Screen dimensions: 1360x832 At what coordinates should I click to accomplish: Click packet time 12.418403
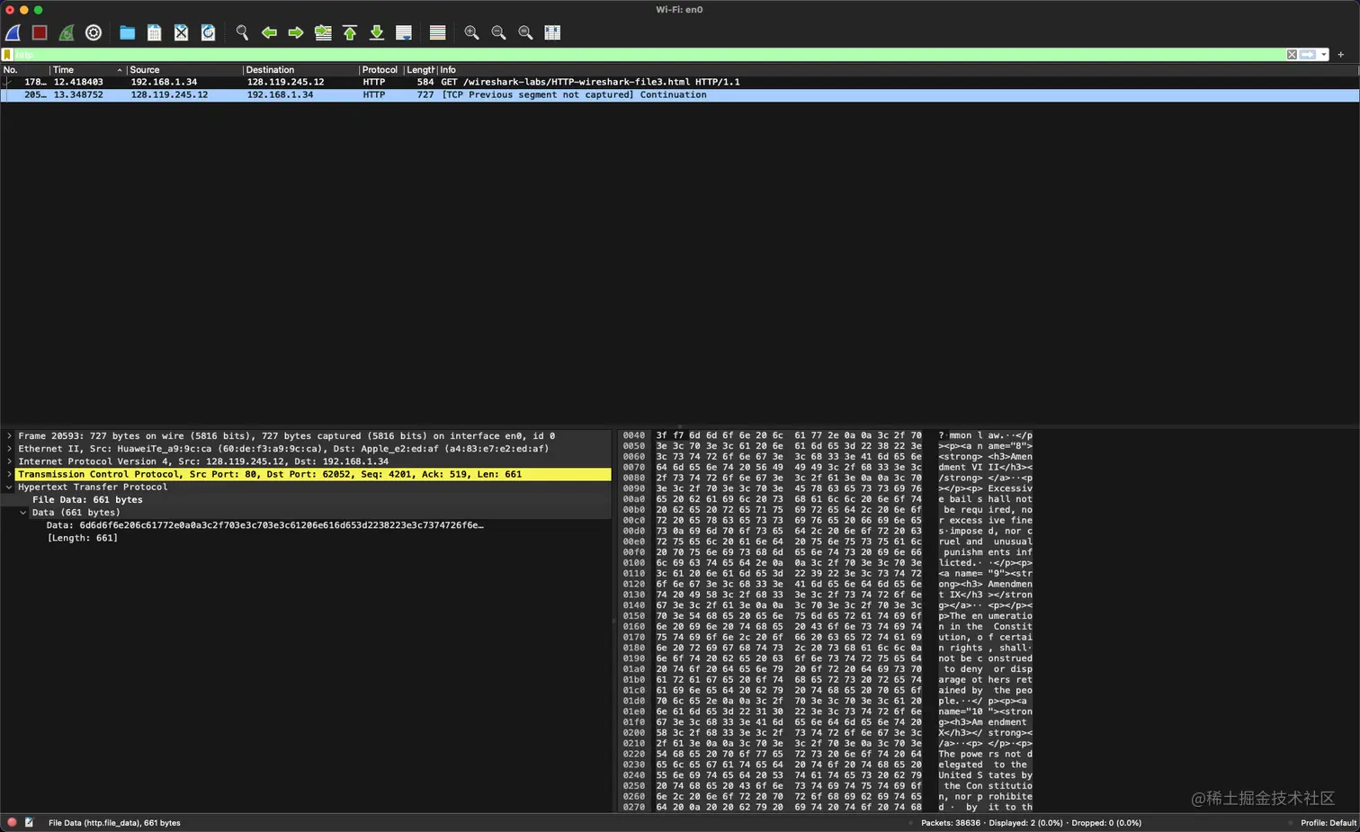point(78,82)
